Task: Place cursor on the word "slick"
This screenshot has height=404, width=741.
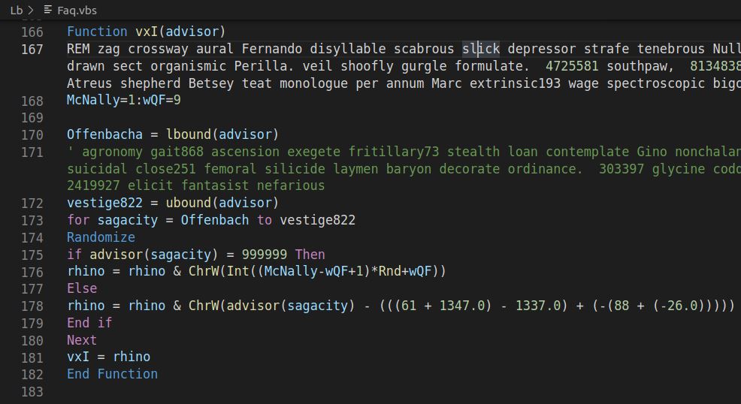Action: [481, 50]
